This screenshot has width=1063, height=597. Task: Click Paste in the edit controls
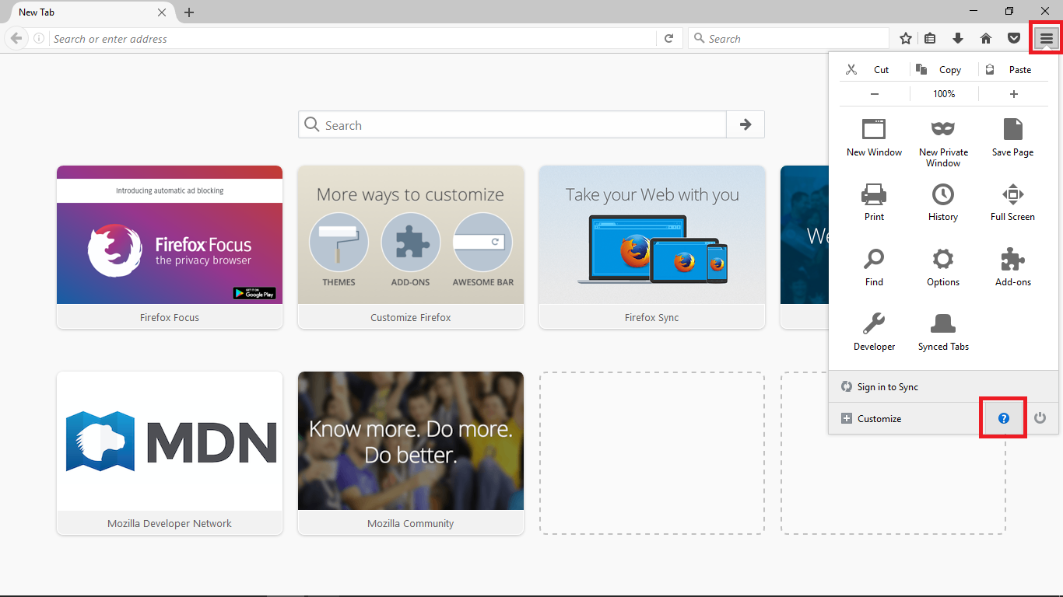click(1013, 69)
